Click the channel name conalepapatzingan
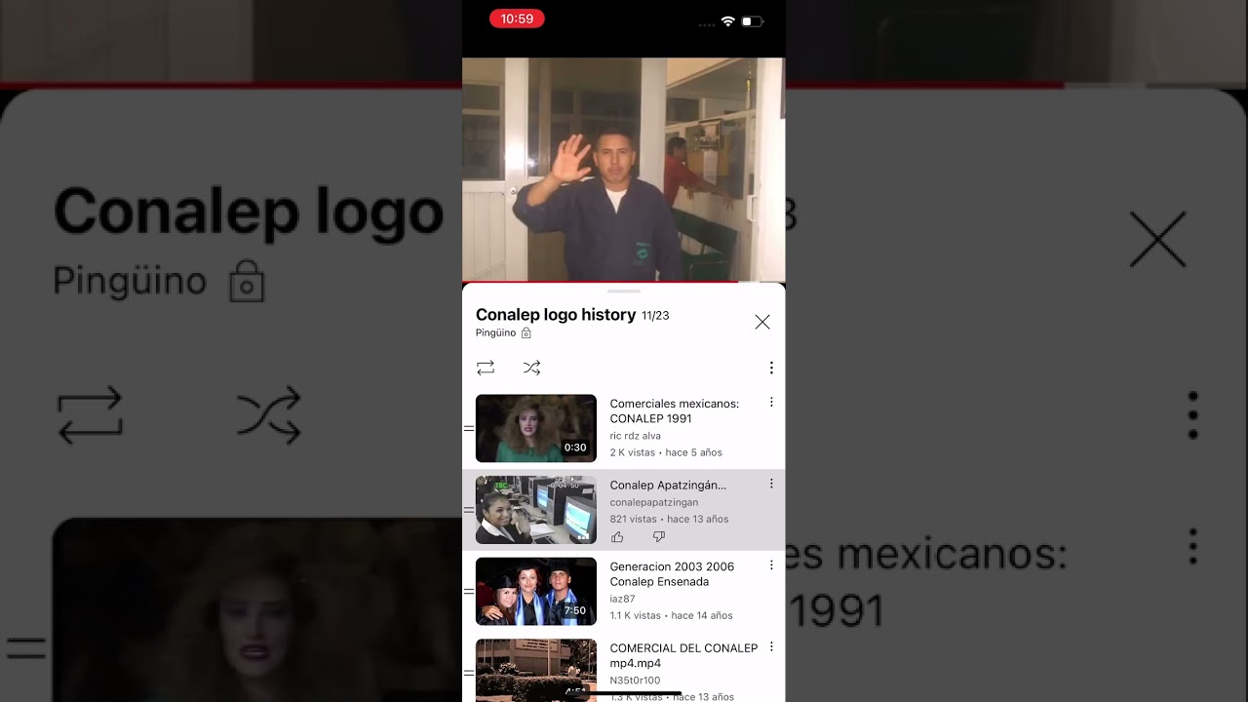Screen dimensions: 1248x702 [x=654, y=502]
